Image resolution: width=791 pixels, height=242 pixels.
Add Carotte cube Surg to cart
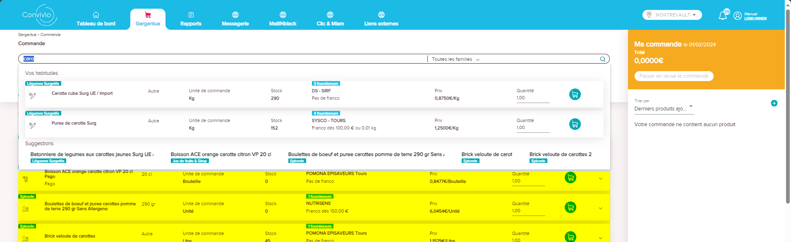pos(575,94)
